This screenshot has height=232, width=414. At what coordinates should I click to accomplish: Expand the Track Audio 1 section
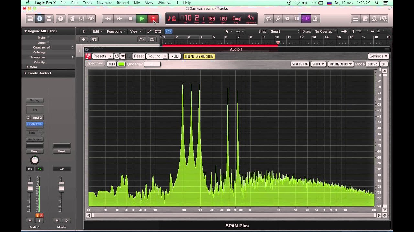25,73
